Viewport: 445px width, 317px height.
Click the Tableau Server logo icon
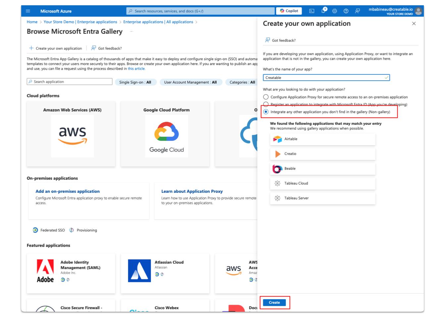tap(277, 198)
